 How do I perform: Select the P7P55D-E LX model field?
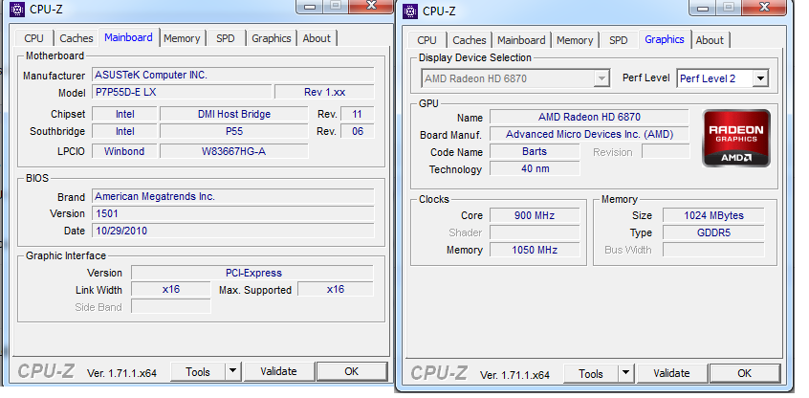(182, 93)
